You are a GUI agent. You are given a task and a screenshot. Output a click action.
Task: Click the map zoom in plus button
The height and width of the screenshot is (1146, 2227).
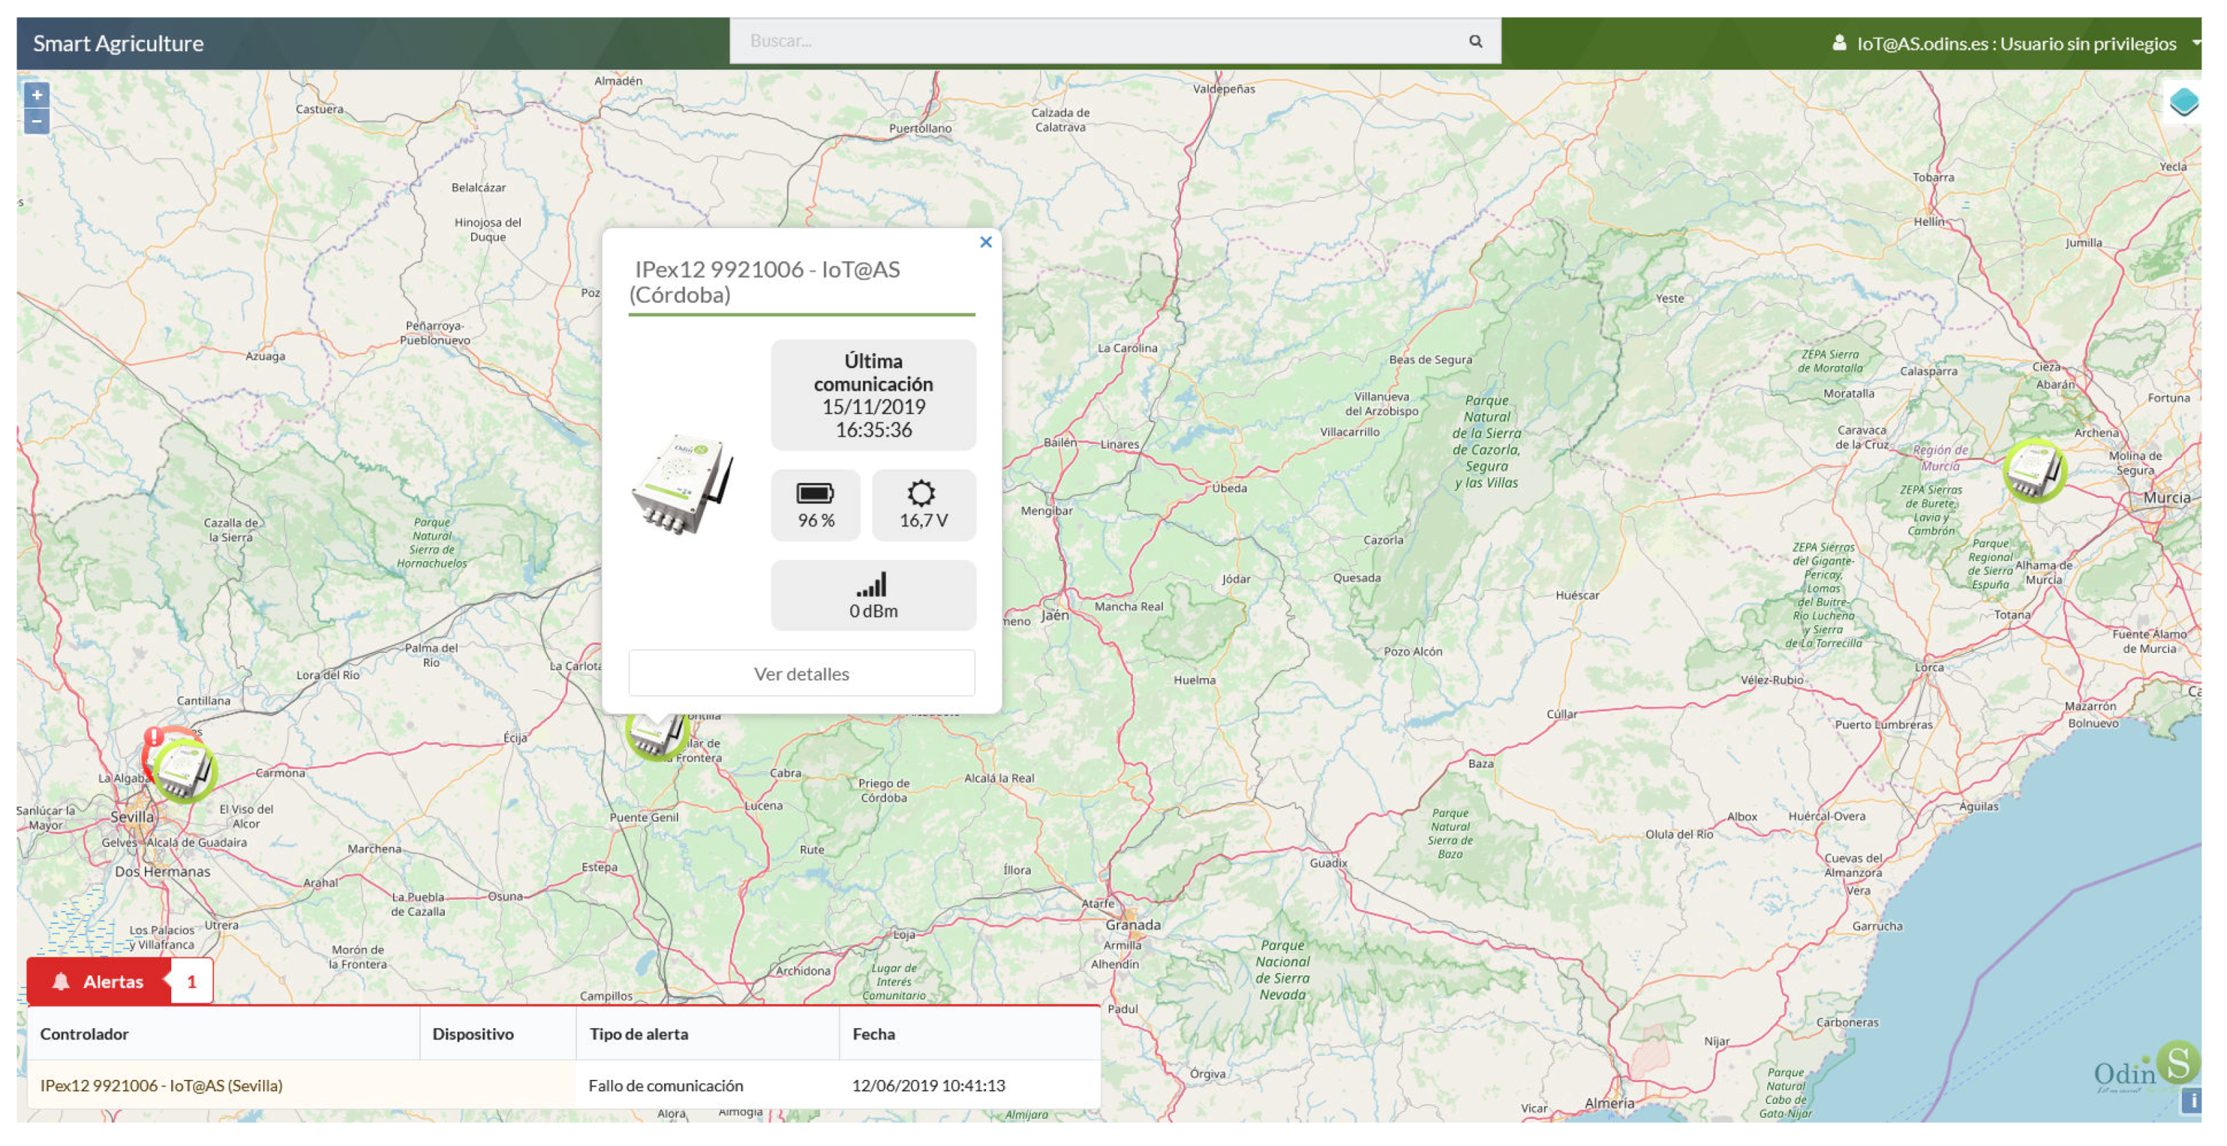[x=36, y=95]
